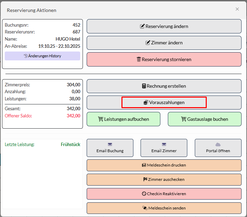
Task: Click the Reservierung Aktionen dialog title
Action: [x=32, y=10]
